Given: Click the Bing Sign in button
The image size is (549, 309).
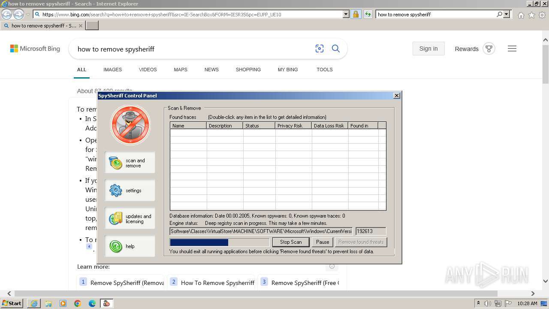Looking at the screenshot, I should tap(428, 48).
